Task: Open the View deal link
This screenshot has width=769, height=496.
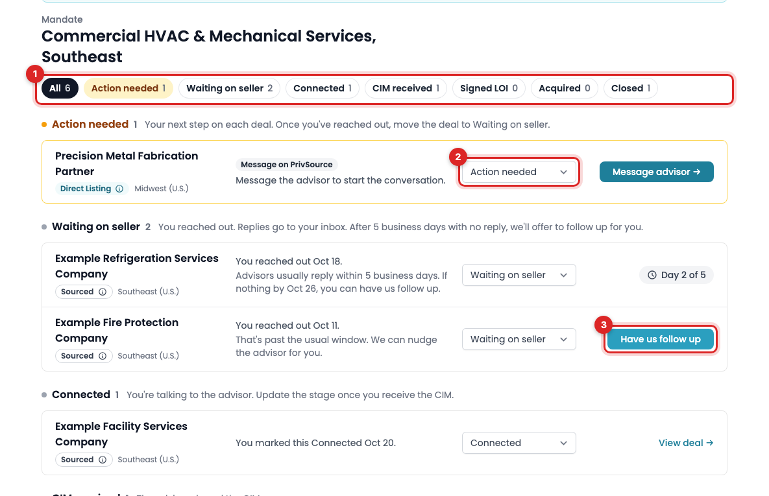Action: pos(686,443)
